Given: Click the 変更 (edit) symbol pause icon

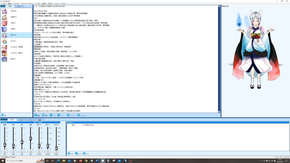Looking at the screenshot, I should coord(76,153).
